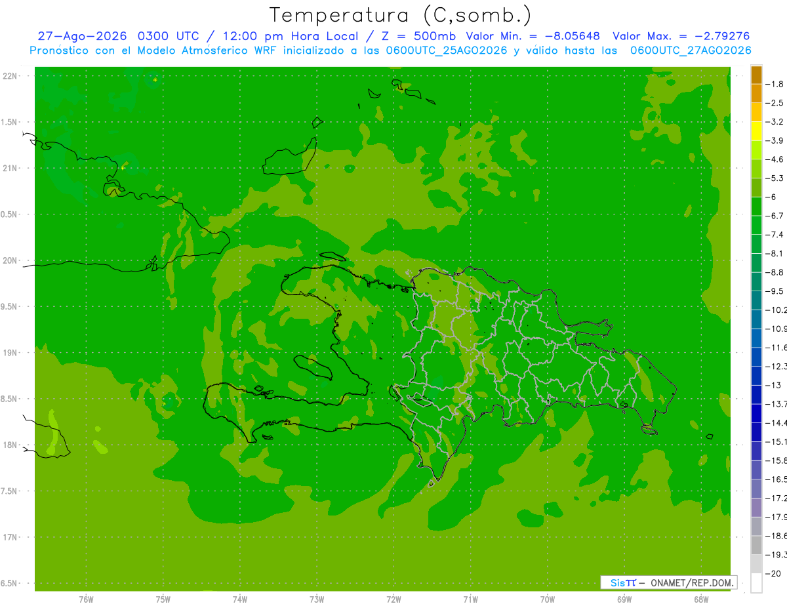Image resolution: width=787 pixels, height=608 pixels.
Task: Click the Valor Min. = -8.05648 value
Action: pyautogui.click(x=533, y=36)
